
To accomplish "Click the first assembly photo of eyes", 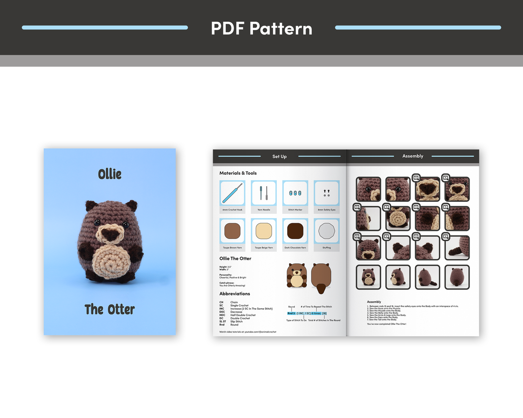I will [x=368, y=189].
